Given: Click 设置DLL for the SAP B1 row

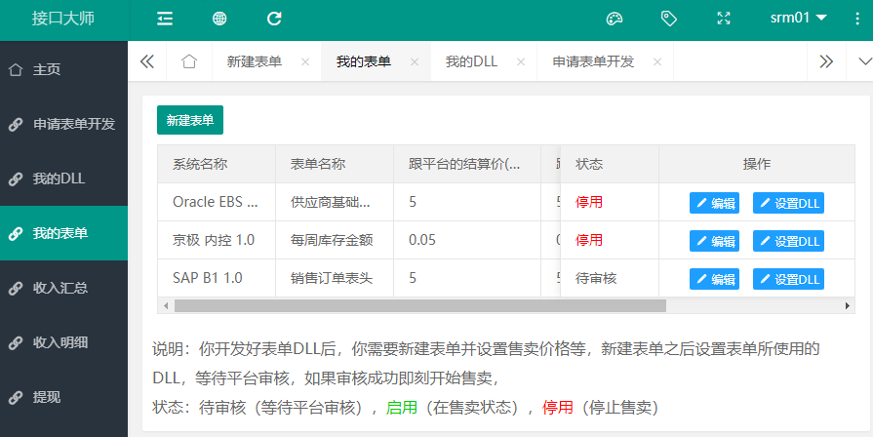Looking at the screenshot, I should (788, 279).
